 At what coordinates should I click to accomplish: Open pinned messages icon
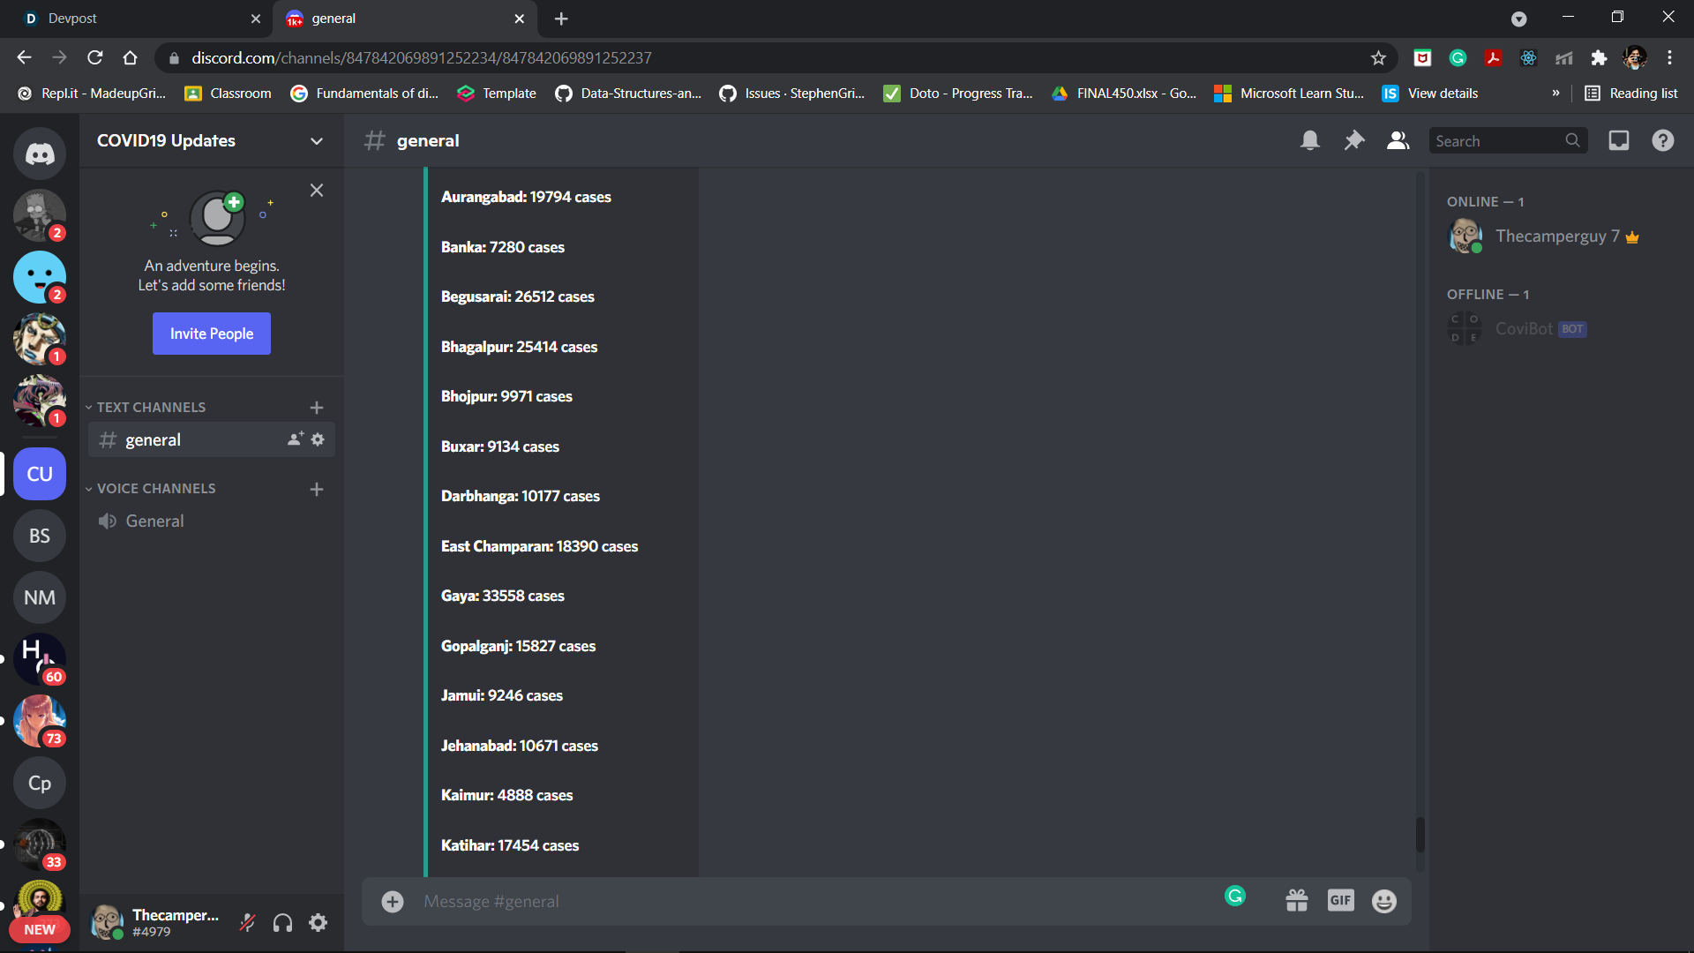pos(1353,140)
